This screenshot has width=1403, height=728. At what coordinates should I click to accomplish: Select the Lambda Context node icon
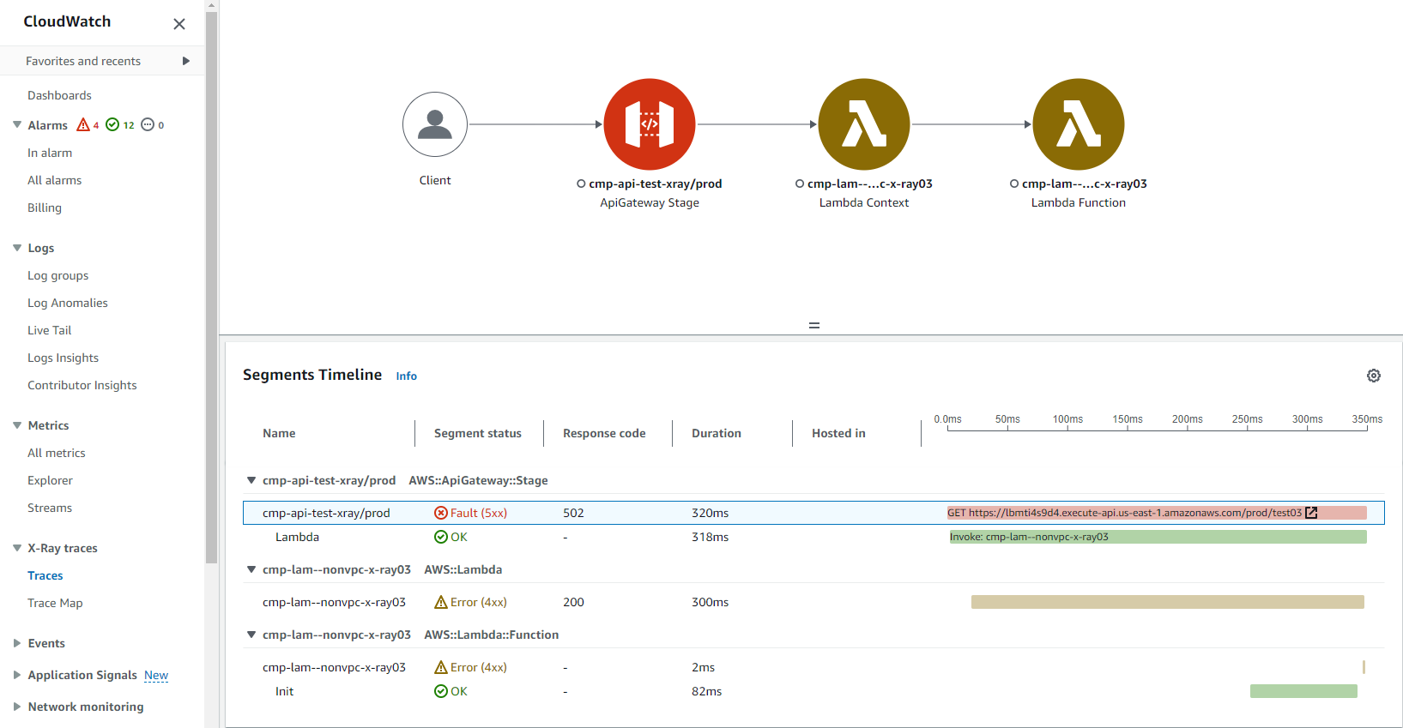click(863, 124)
